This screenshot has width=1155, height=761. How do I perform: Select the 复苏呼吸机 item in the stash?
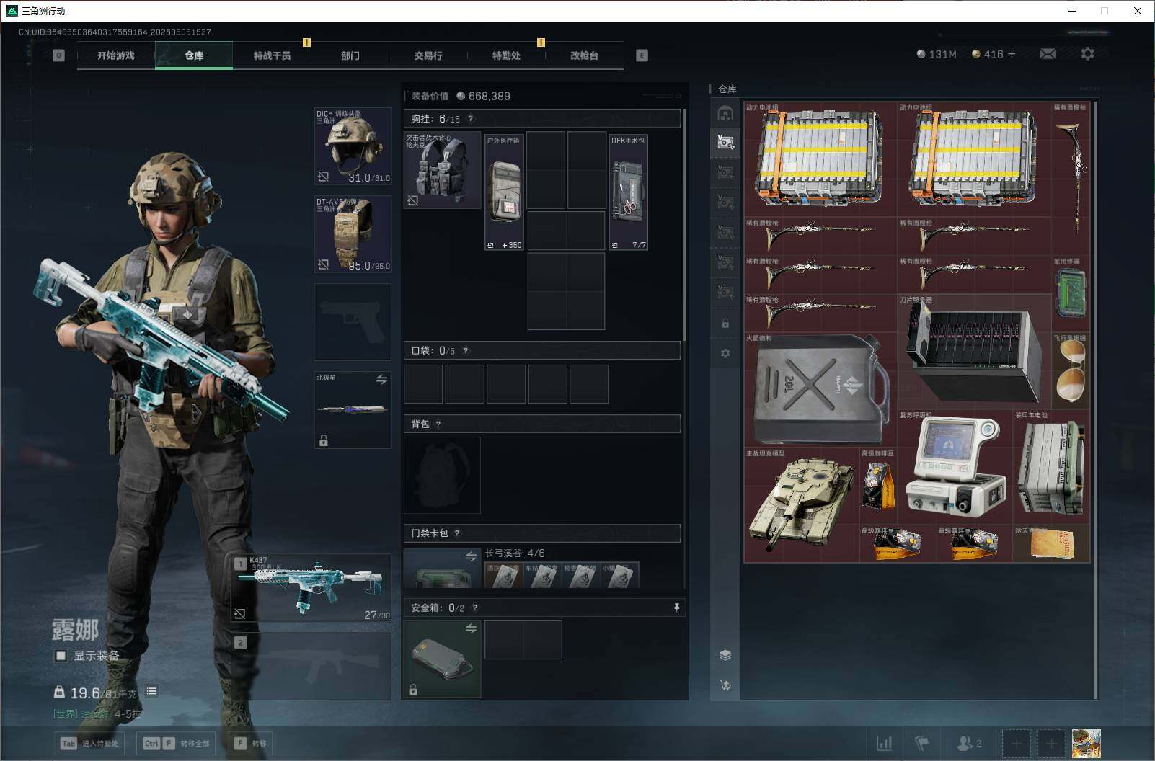[955, 466]
